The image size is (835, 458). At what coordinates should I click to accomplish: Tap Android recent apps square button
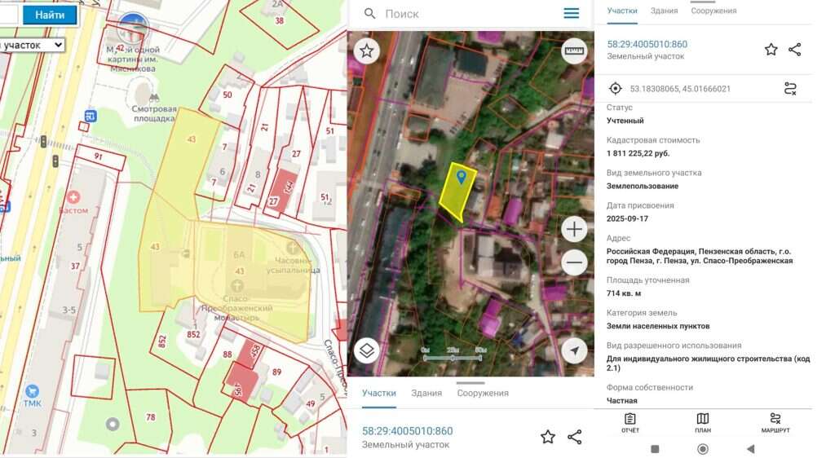(x=655, y=449)
